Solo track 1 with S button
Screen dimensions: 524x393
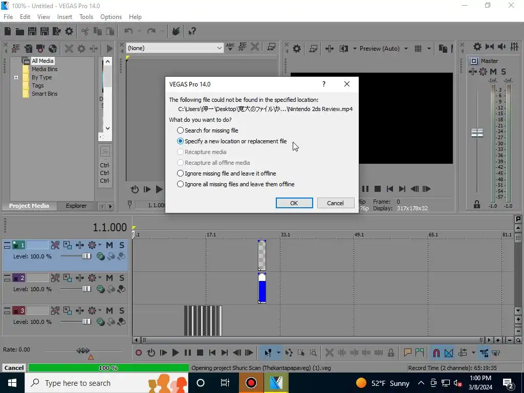click(x=122, y=245)
